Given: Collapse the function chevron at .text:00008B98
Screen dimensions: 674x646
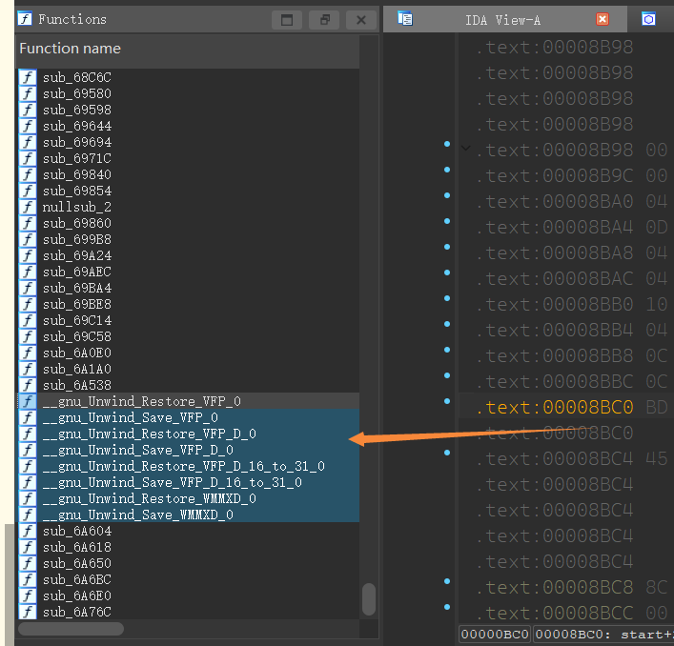Looking at the screenshot, I should (464, 149).
